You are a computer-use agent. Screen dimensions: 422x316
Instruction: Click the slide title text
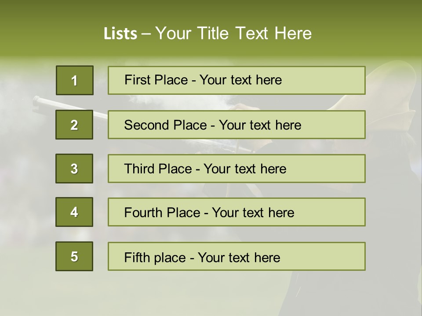207,33
